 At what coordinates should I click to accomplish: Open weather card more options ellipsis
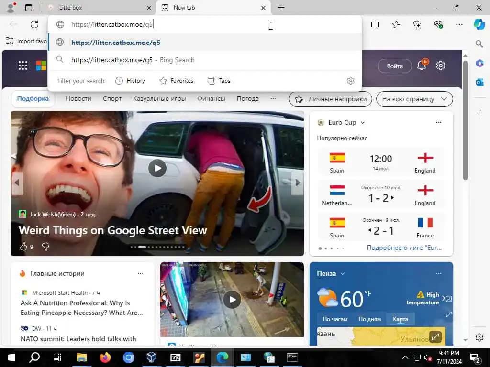point(438,273)
